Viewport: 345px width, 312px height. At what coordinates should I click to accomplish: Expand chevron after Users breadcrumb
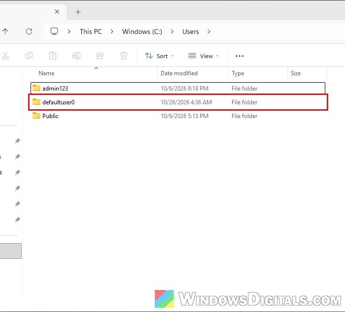coord(209,31)
